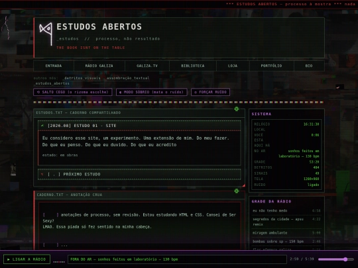Play 'miragem ambulante' from radio grid
This screenshot has height=268, width=358.
(x=286, y=233)
